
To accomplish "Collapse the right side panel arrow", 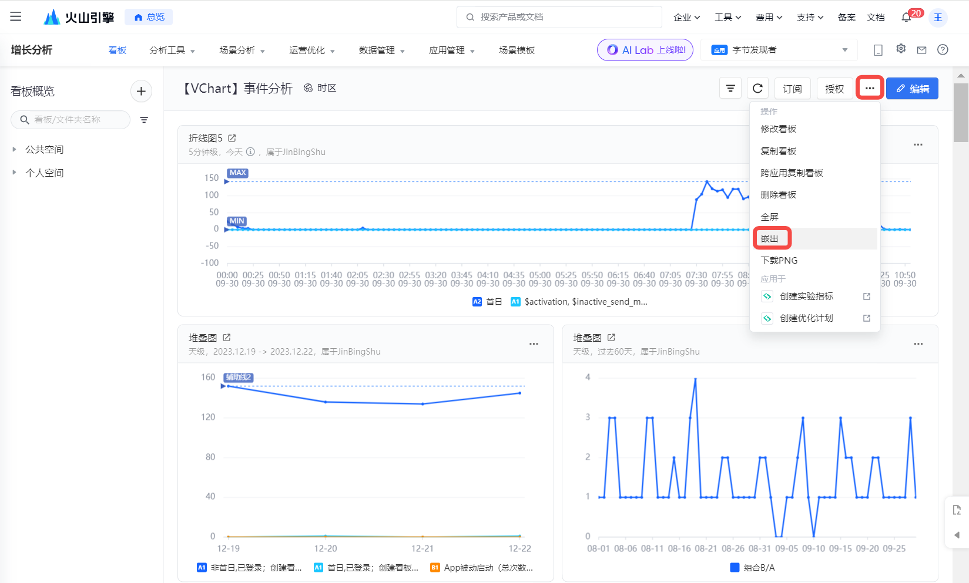I will 957,535.
